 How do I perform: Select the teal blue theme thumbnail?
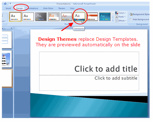105,17
